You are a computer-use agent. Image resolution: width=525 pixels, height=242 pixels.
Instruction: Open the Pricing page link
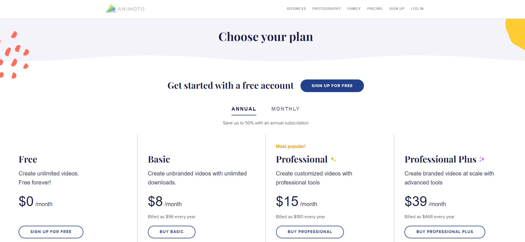pyautogui.click(x=375, y=9)
